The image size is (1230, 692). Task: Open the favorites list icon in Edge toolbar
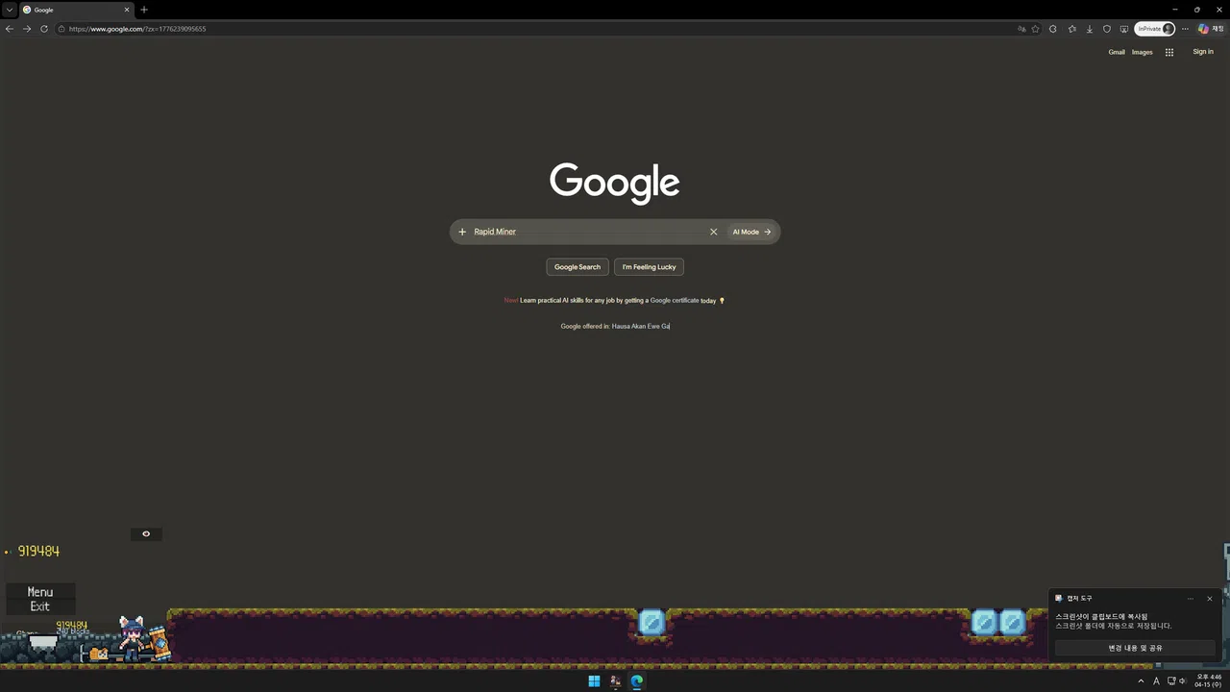[1072, 29]
